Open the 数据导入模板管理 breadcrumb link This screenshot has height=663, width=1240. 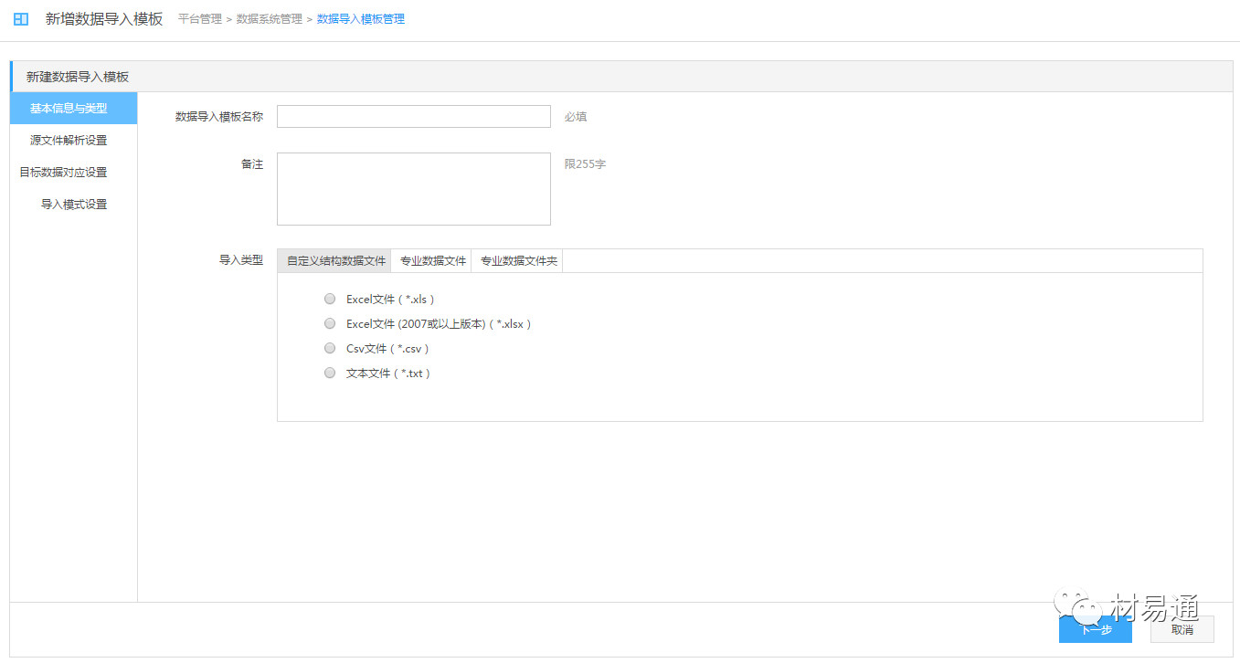[360, 19]
